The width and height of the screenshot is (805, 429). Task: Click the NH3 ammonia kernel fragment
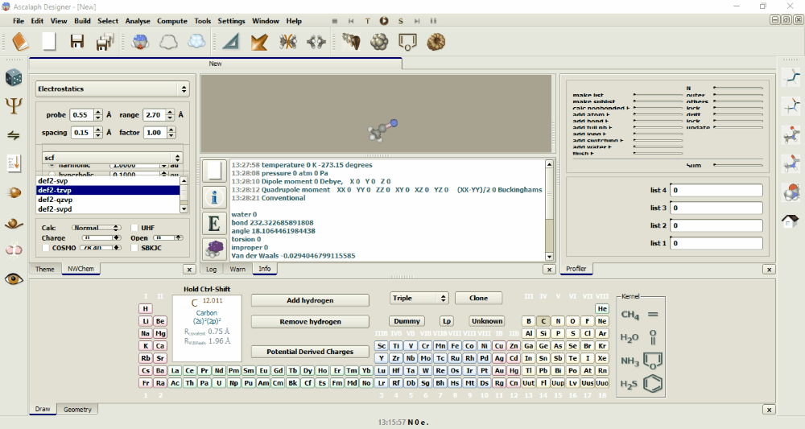click(630, 361)
